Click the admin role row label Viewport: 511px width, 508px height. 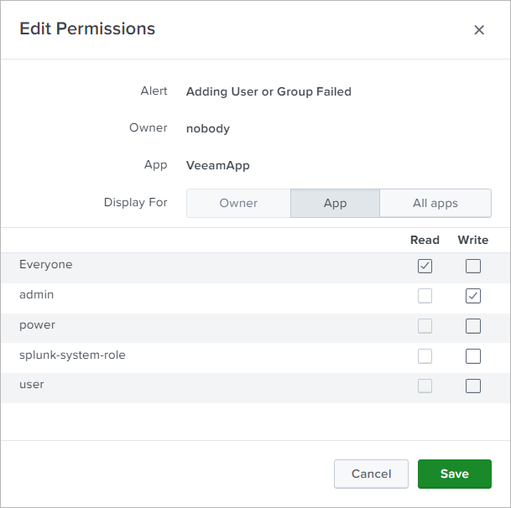coord(37,295)
